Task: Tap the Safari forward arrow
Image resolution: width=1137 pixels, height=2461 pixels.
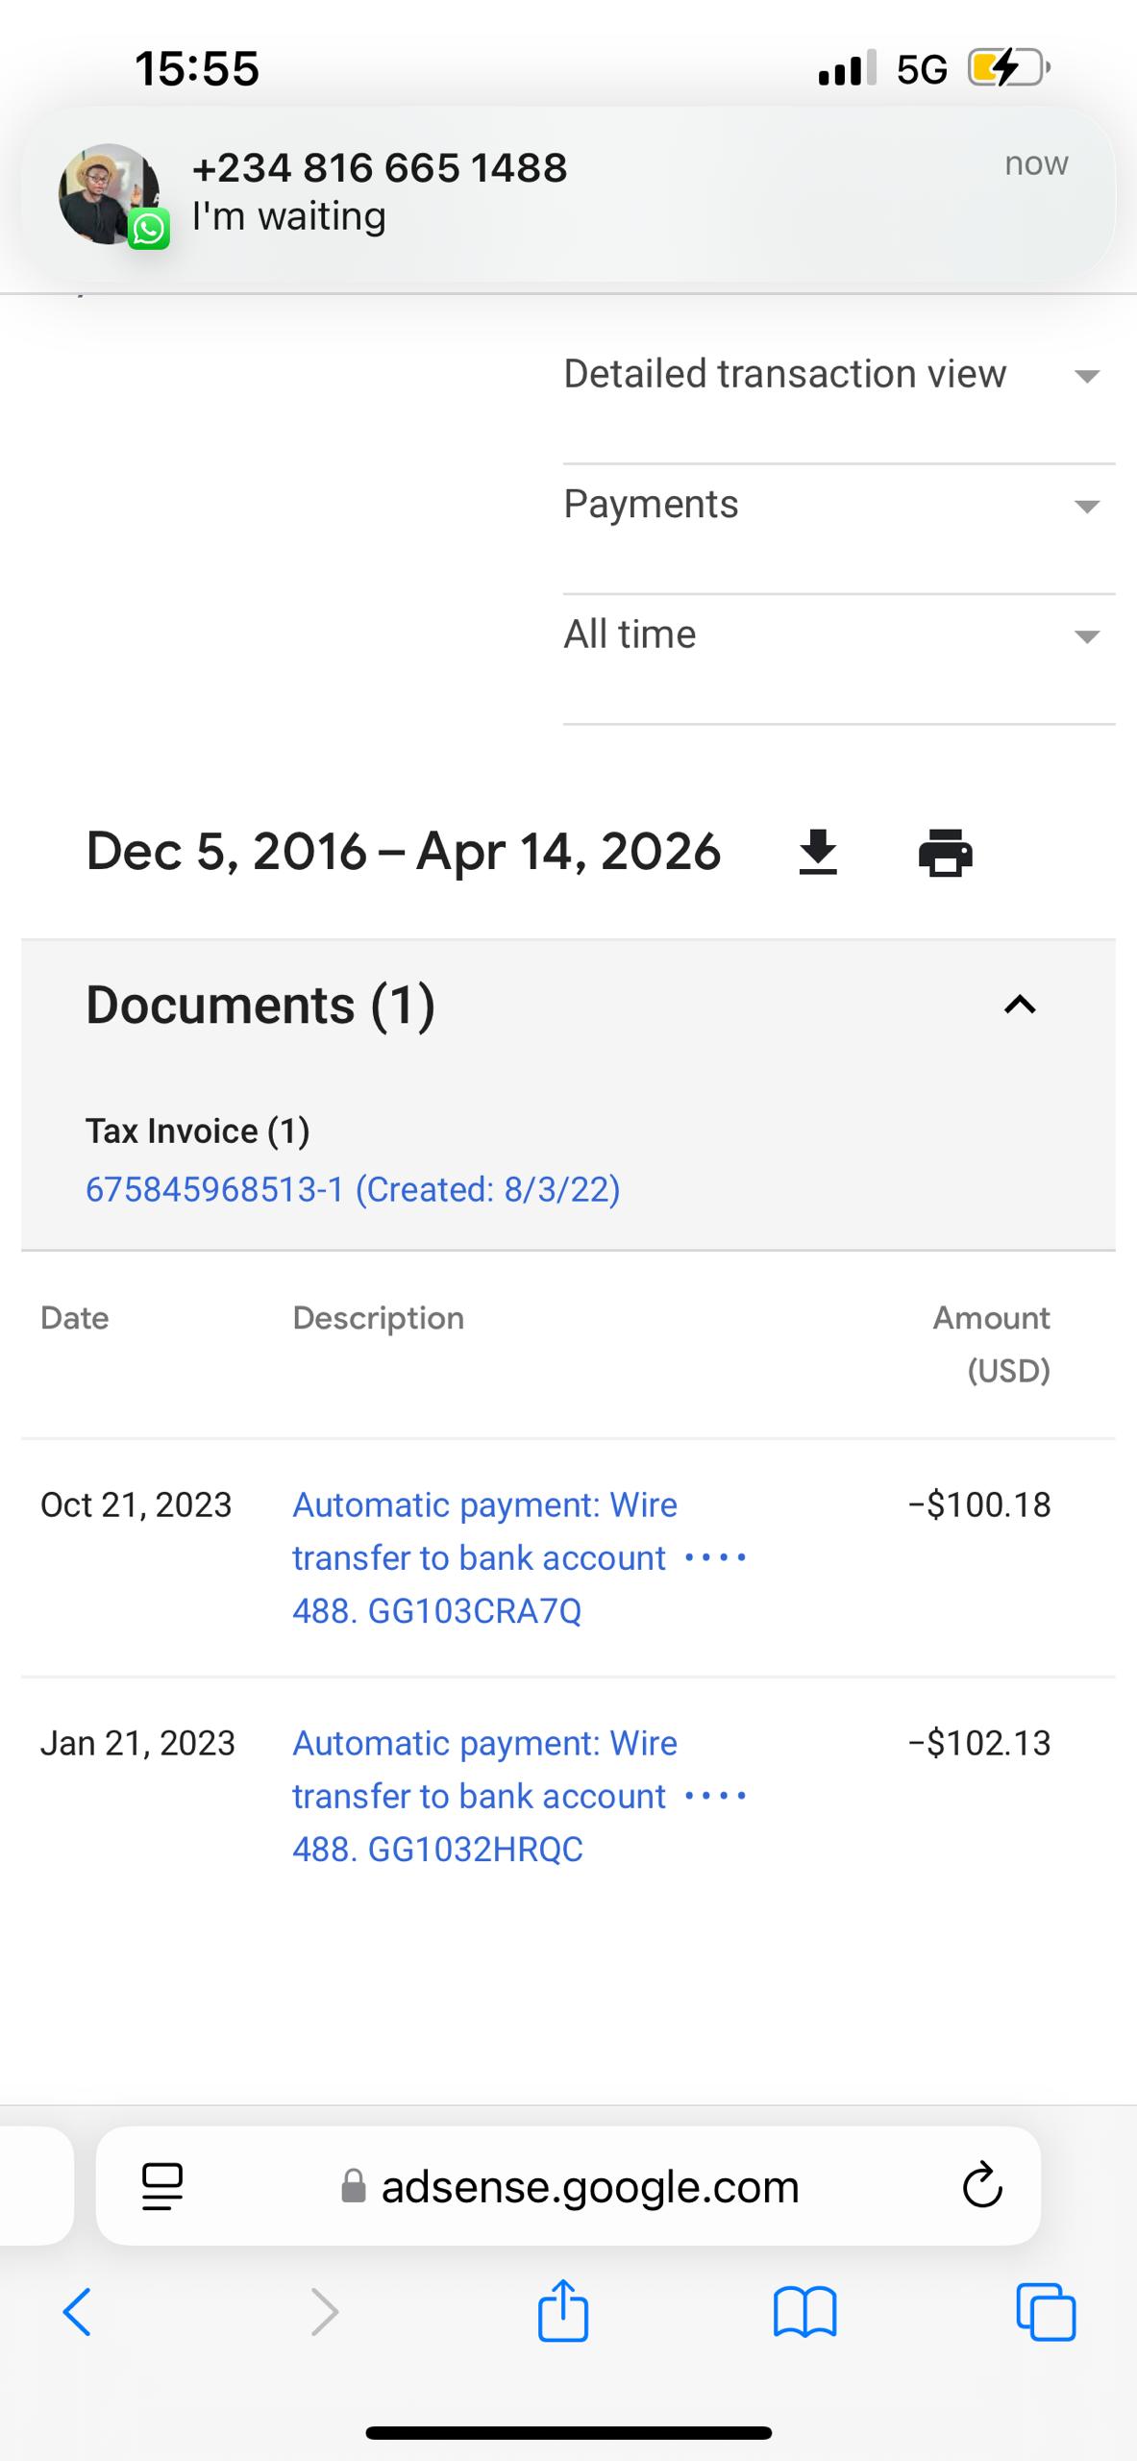Action: click(x=325, y=2311)
